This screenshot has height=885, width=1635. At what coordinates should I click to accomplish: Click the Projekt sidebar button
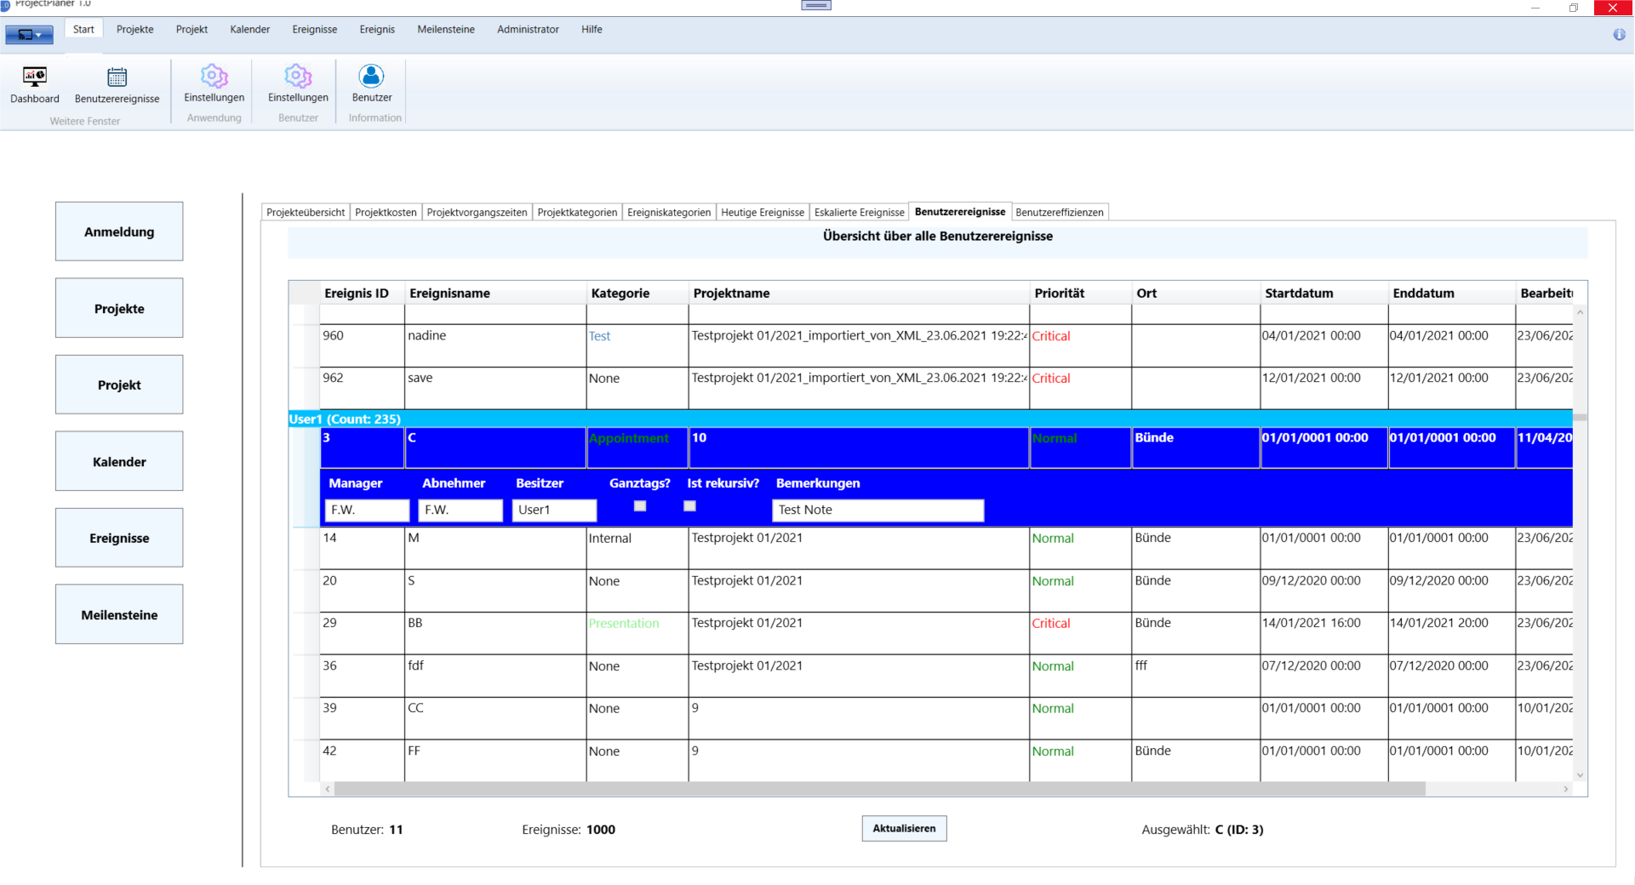(119, 385)
